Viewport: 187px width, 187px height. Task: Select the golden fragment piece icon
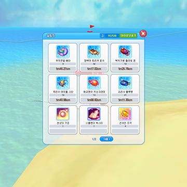(125, 114)
